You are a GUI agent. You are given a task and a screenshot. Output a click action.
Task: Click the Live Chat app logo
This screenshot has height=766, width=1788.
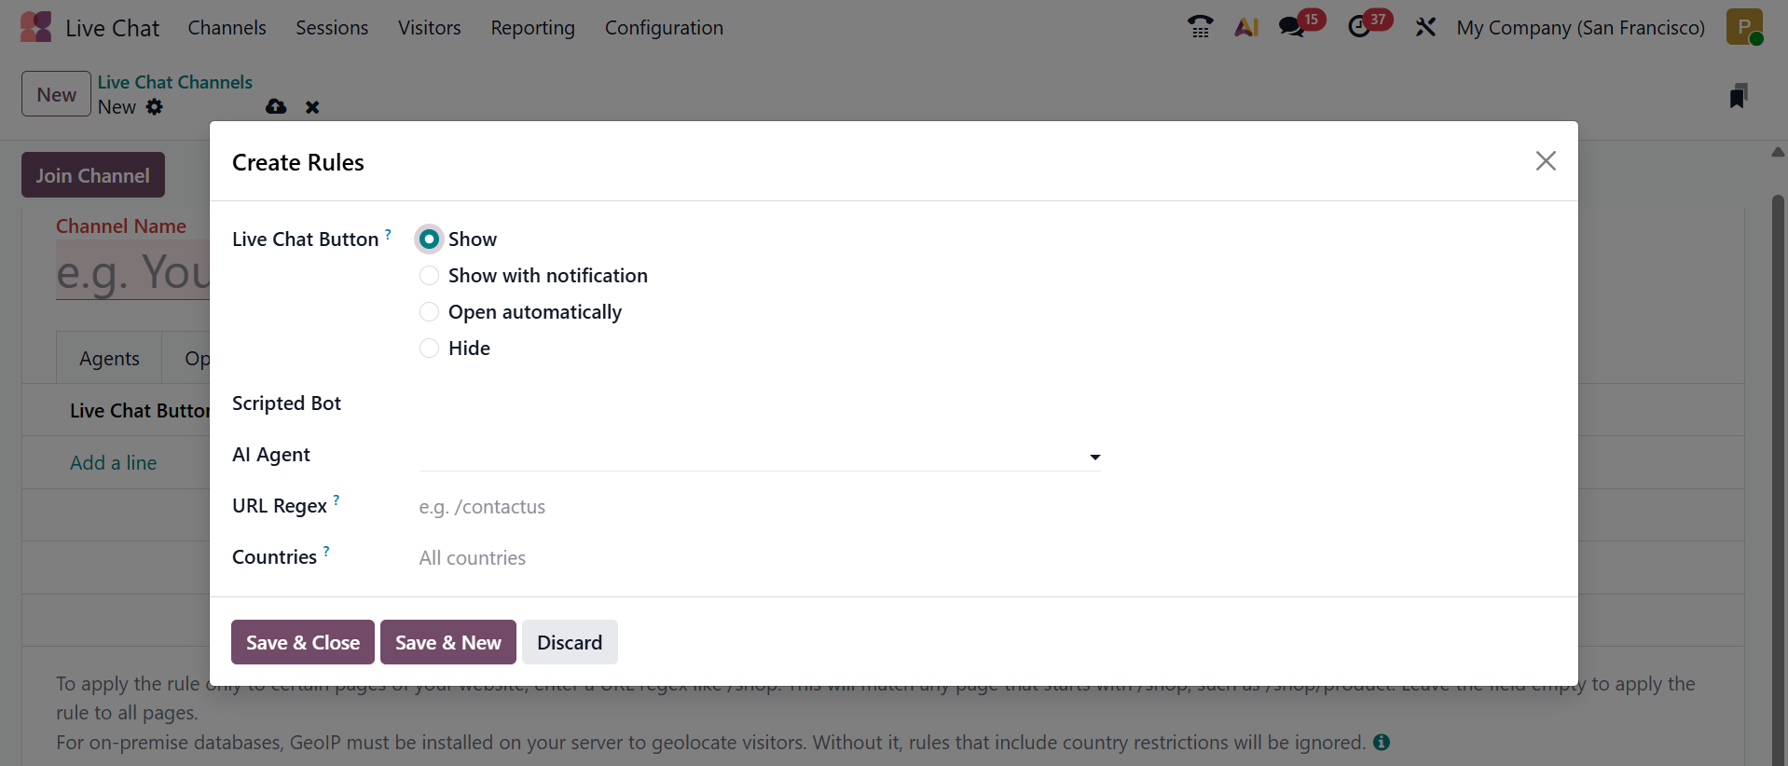(x=36, y=27)
